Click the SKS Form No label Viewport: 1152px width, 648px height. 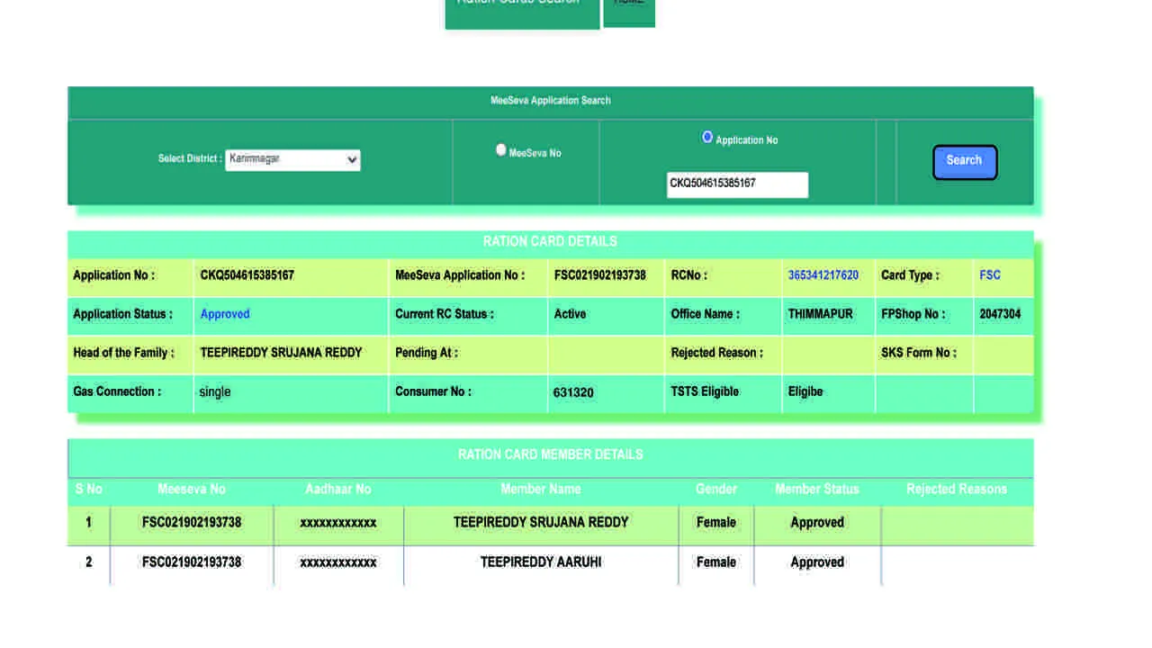(x=919, y=353)
